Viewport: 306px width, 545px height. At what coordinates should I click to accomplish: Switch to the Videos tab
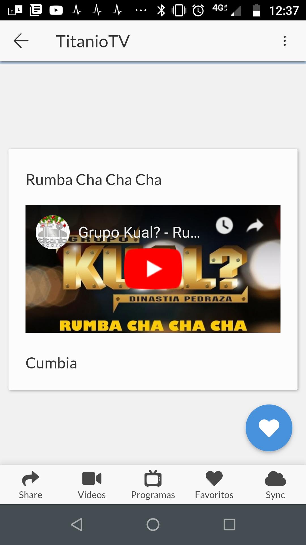coord(92,485)
